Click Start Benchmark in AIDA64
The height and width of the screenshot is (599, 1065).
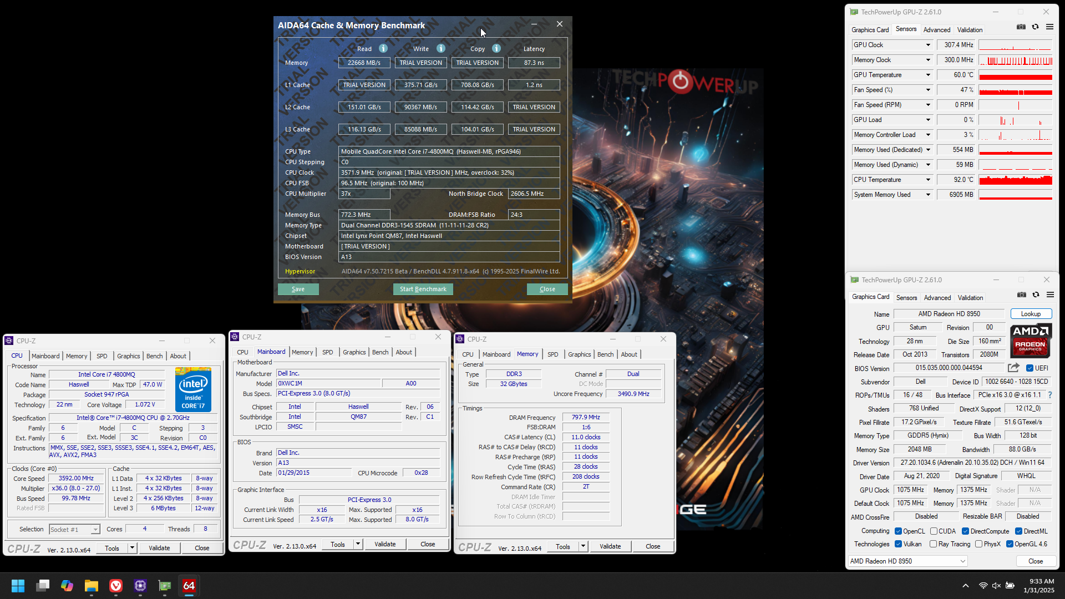tap(423, 289)
